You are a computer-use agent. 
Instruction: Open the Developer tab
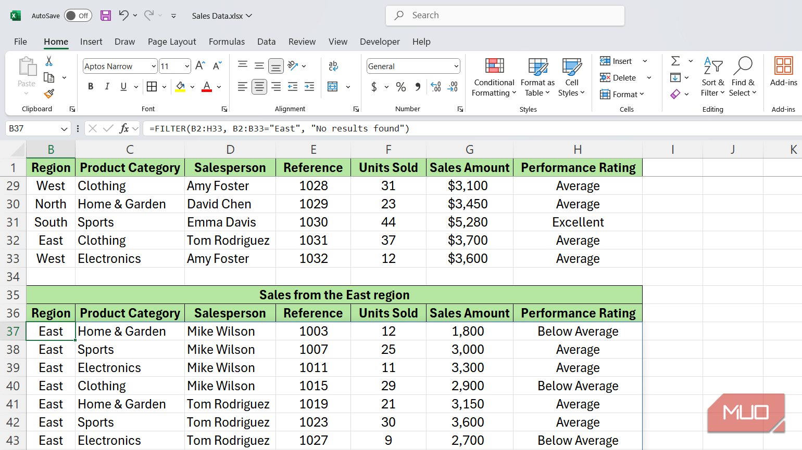point(380,42)
